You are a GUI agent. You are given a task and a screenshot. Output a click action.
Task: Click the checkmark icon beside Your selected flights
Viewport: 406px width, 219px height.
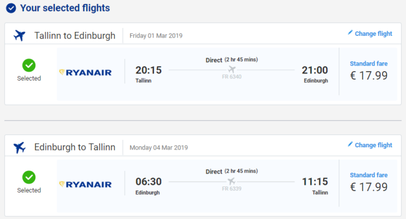11,8
